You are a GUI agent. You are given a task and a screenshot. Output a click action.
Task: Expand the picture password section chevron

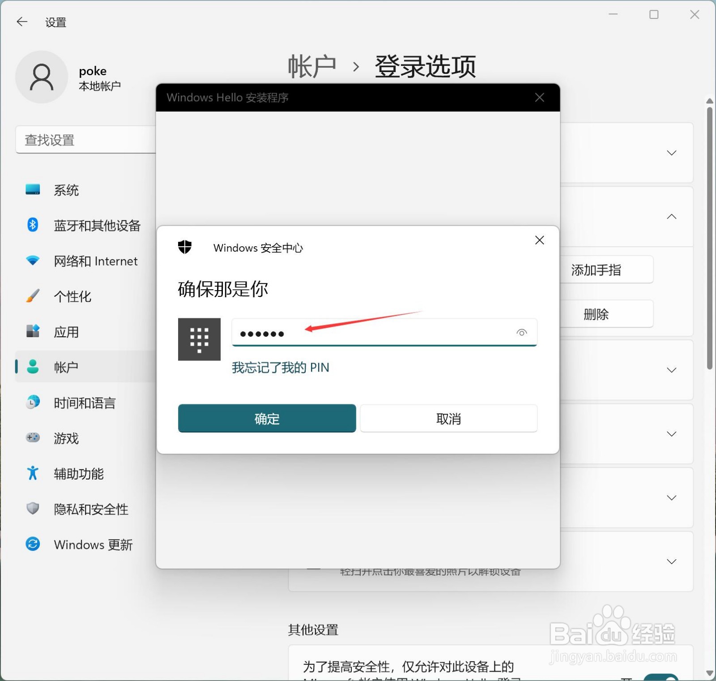click(x=672, y=561)
